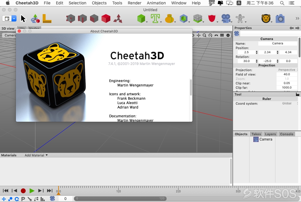Open the Objects menu

point(99,3)
